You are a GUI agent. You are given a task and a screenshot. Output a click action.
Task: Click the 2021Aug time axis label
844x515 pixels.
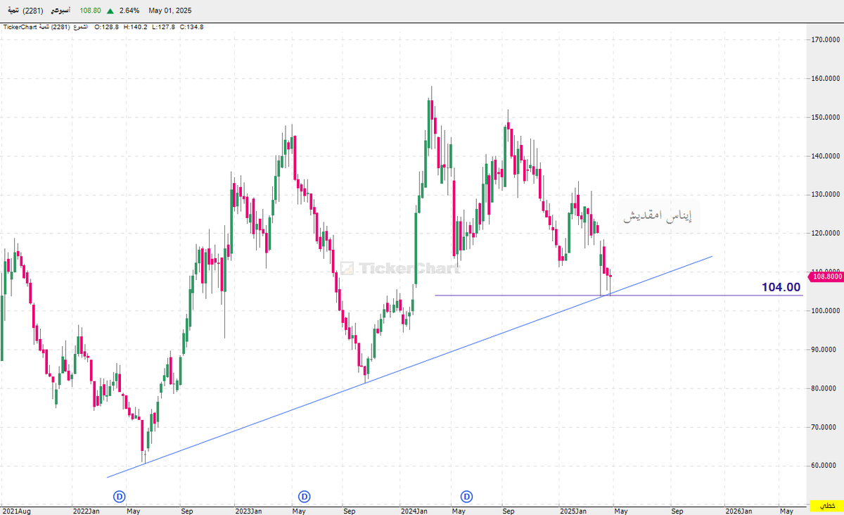pos(16,511)
